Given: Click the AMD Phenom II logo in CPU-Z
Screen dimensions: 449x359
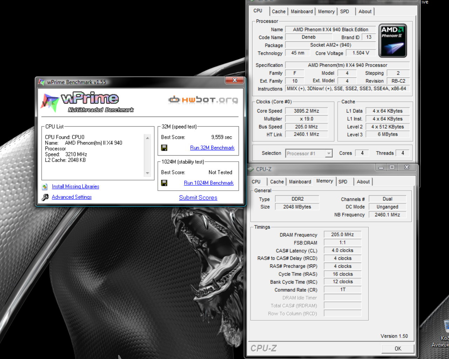Looking at the screenshot, I should [393, 40].
